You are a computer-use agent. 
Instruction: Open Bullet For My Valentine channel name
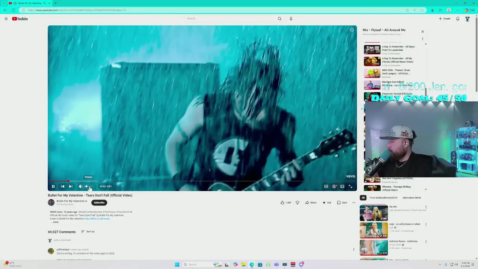coord(71,201)
